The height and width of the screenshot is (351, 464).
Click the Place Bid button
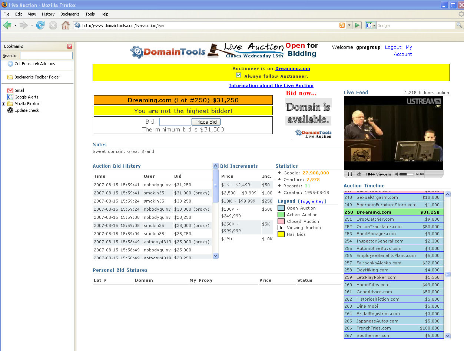(206, 122)
